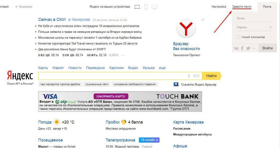280x148 pixels.
Task: Click the microphone voice search icon
Action: click(x=189, y=76)
